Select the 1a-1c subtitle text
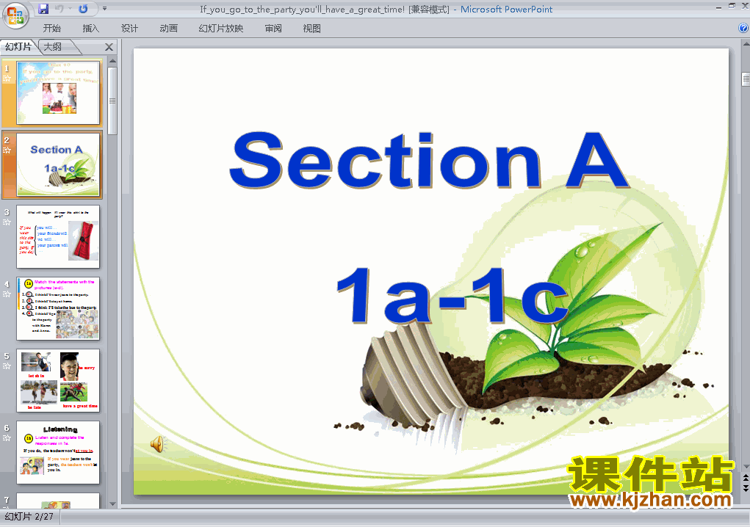Image resolution: width=750 pixels, height=527 pixels. pos(452,295)
